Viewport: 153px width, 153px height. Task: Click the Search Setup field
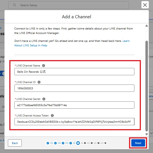click(68, 5)
